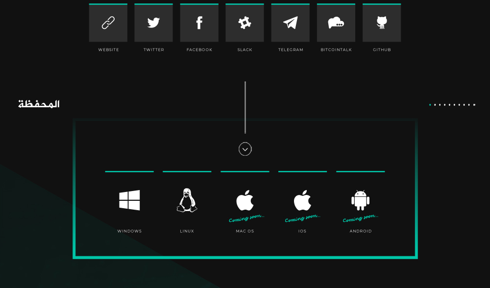This screenshot has height=288, width=490.
Task: Click the Apple logo above iOS
Action: click(302, 200)
